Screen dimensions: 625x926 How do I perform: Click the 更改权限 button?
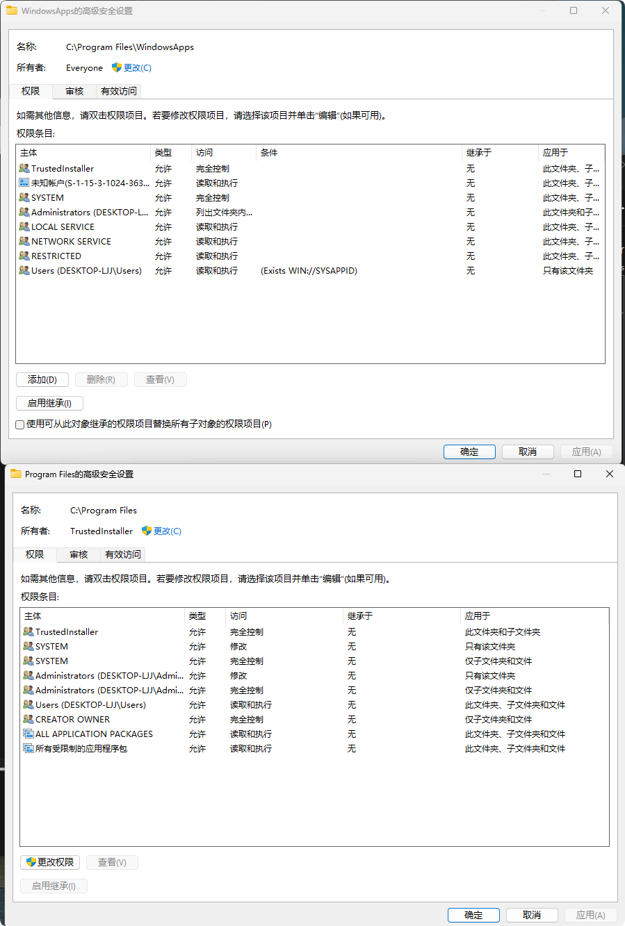click(x=50, y=862)
